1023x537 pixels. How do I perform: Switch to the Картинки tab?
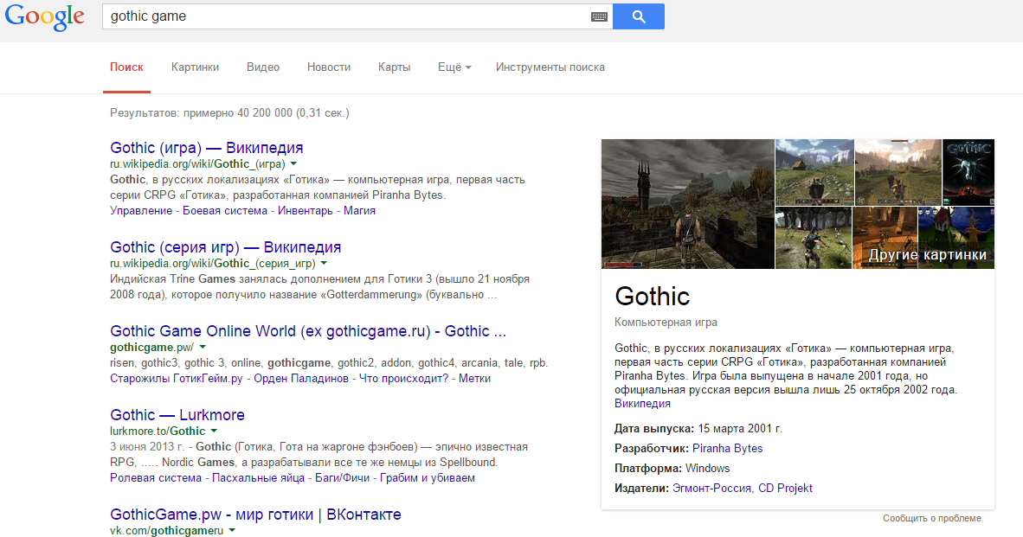tap(195, 67)
